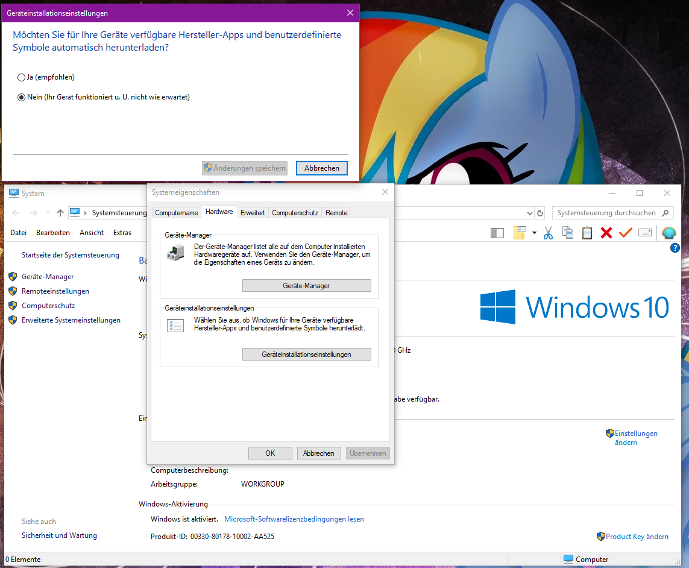This screenshot has height=568, width=689.
Task: Click the 0 Elemente status text
Action: pos(24,560)
